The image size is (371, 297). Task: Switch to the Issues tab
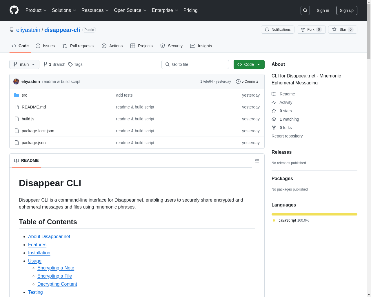click(45, 46)
